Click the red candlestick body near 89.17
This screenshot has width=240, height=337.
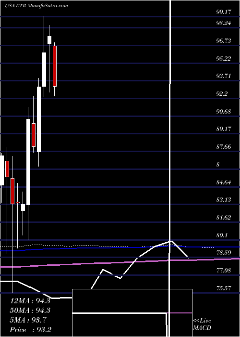click(34, 135)
